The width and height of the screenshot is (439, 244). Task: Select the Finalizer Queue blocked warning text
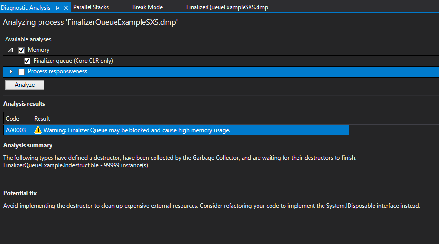click(x=137, y=130)
